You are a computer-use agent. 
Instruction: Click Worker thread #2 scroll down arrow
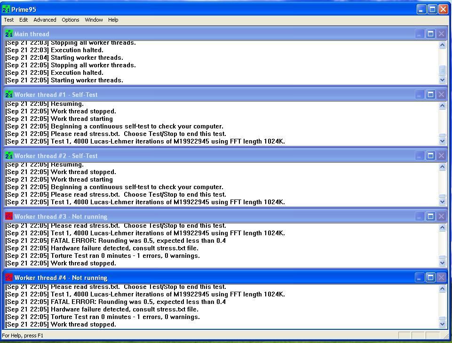tap(442, 202)
